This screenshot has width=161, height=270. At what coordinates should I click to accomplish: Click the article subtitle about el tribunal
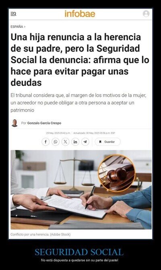[x=78, y=103]
